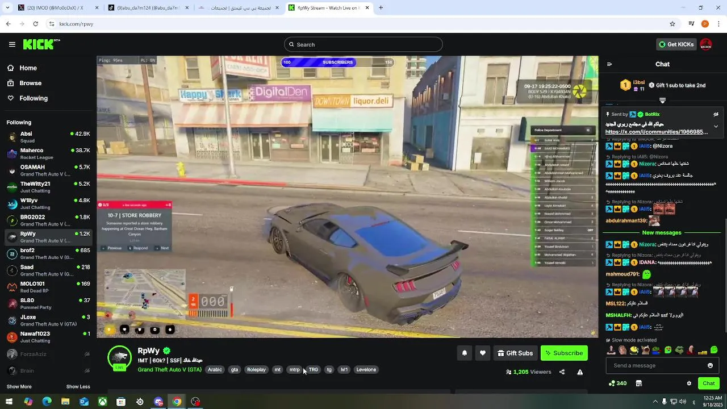
Task: Click Show Less in following list
Action: [x=78, y=387]
